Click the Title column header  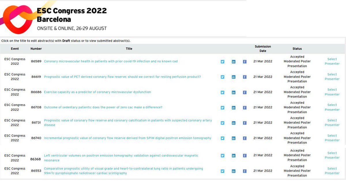pos(129,49)
